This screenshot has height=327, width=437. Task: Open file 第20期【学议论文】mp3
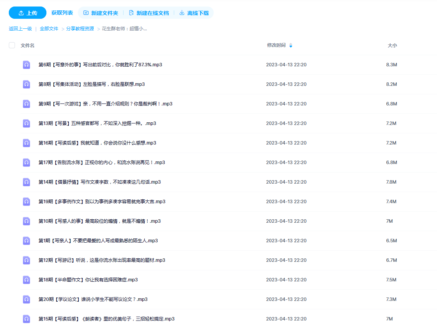tap(93, 299)
